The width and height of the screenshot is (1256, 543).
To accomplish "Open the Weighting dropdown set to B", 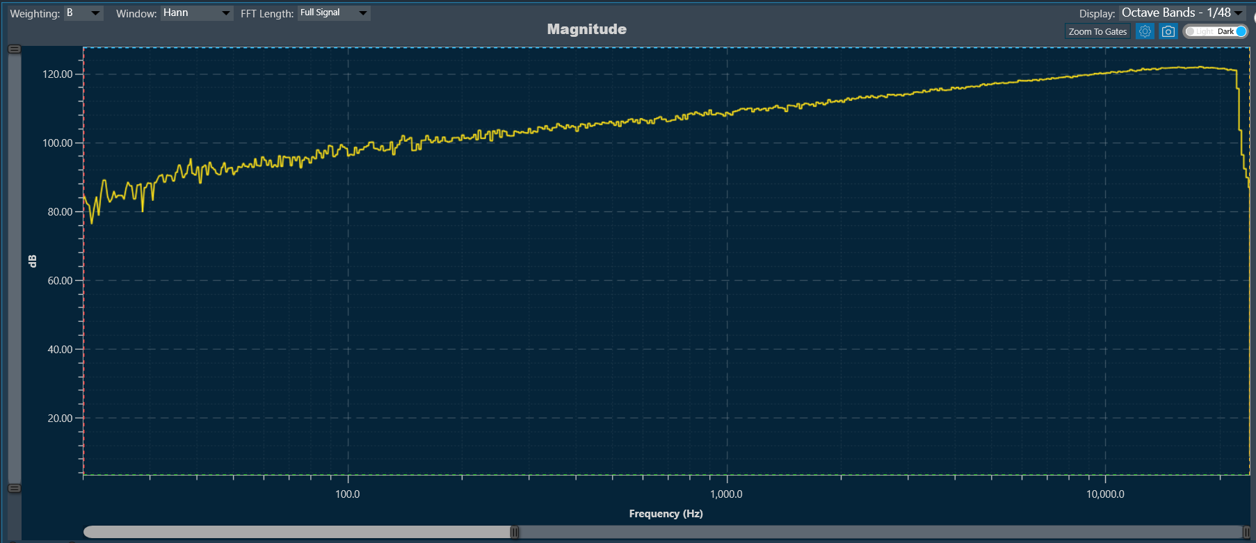I will (x=83, y=13).
